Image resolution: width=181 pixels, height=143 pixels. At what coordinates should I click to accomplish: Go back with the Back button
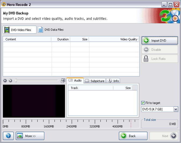(133, 136)
